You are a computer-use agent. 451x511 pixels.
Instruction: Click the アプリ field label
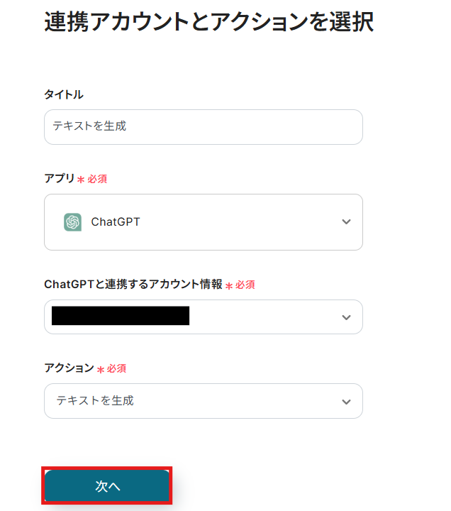(59, 179)
